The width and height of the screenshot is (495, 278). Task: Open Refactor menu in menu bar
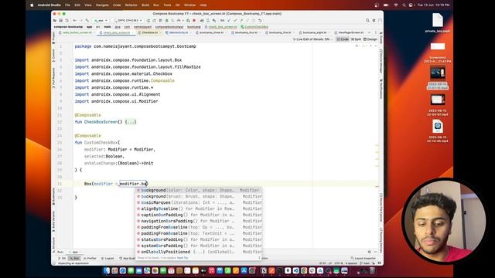tap(131, 5)
